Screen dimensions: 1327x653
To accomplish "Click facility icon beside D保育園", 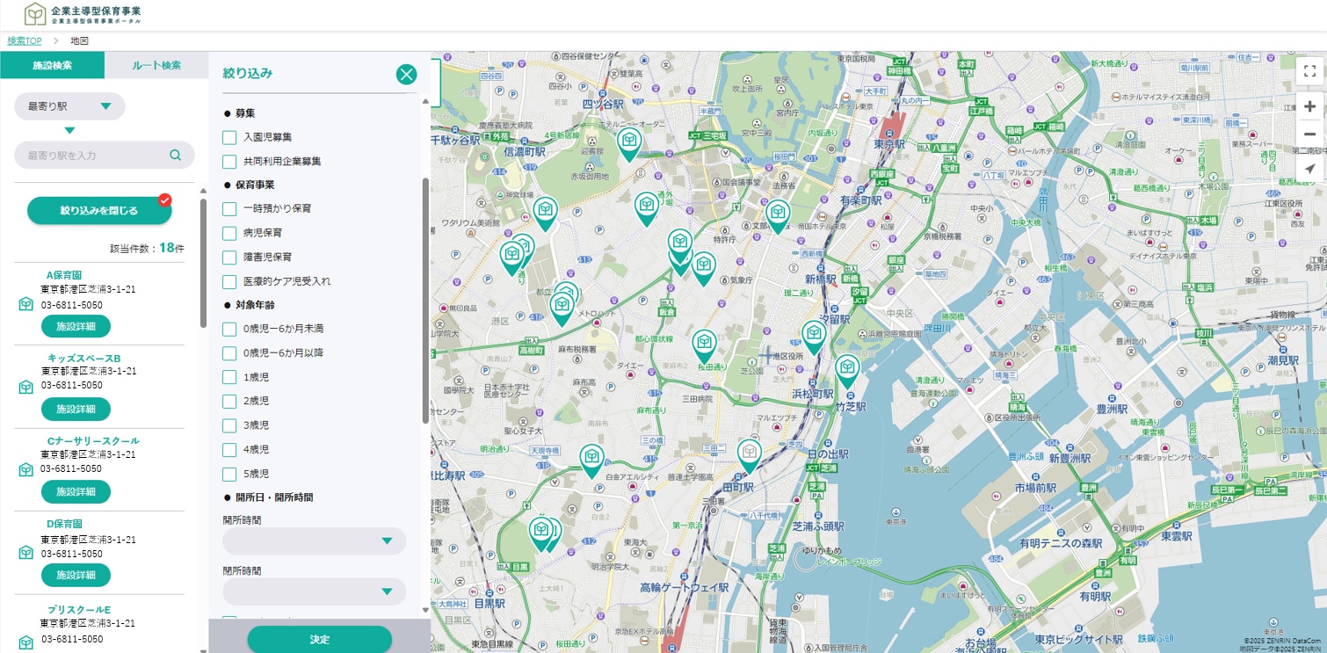I will click(x=25, y=552).
